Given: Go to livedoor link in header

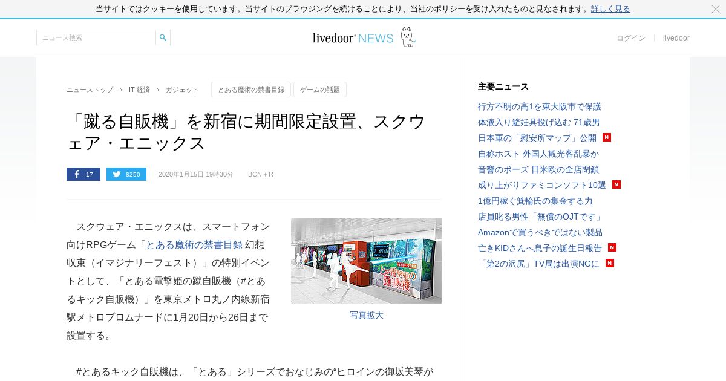Looking at the screenshot, I should click(x=676, y=38).
